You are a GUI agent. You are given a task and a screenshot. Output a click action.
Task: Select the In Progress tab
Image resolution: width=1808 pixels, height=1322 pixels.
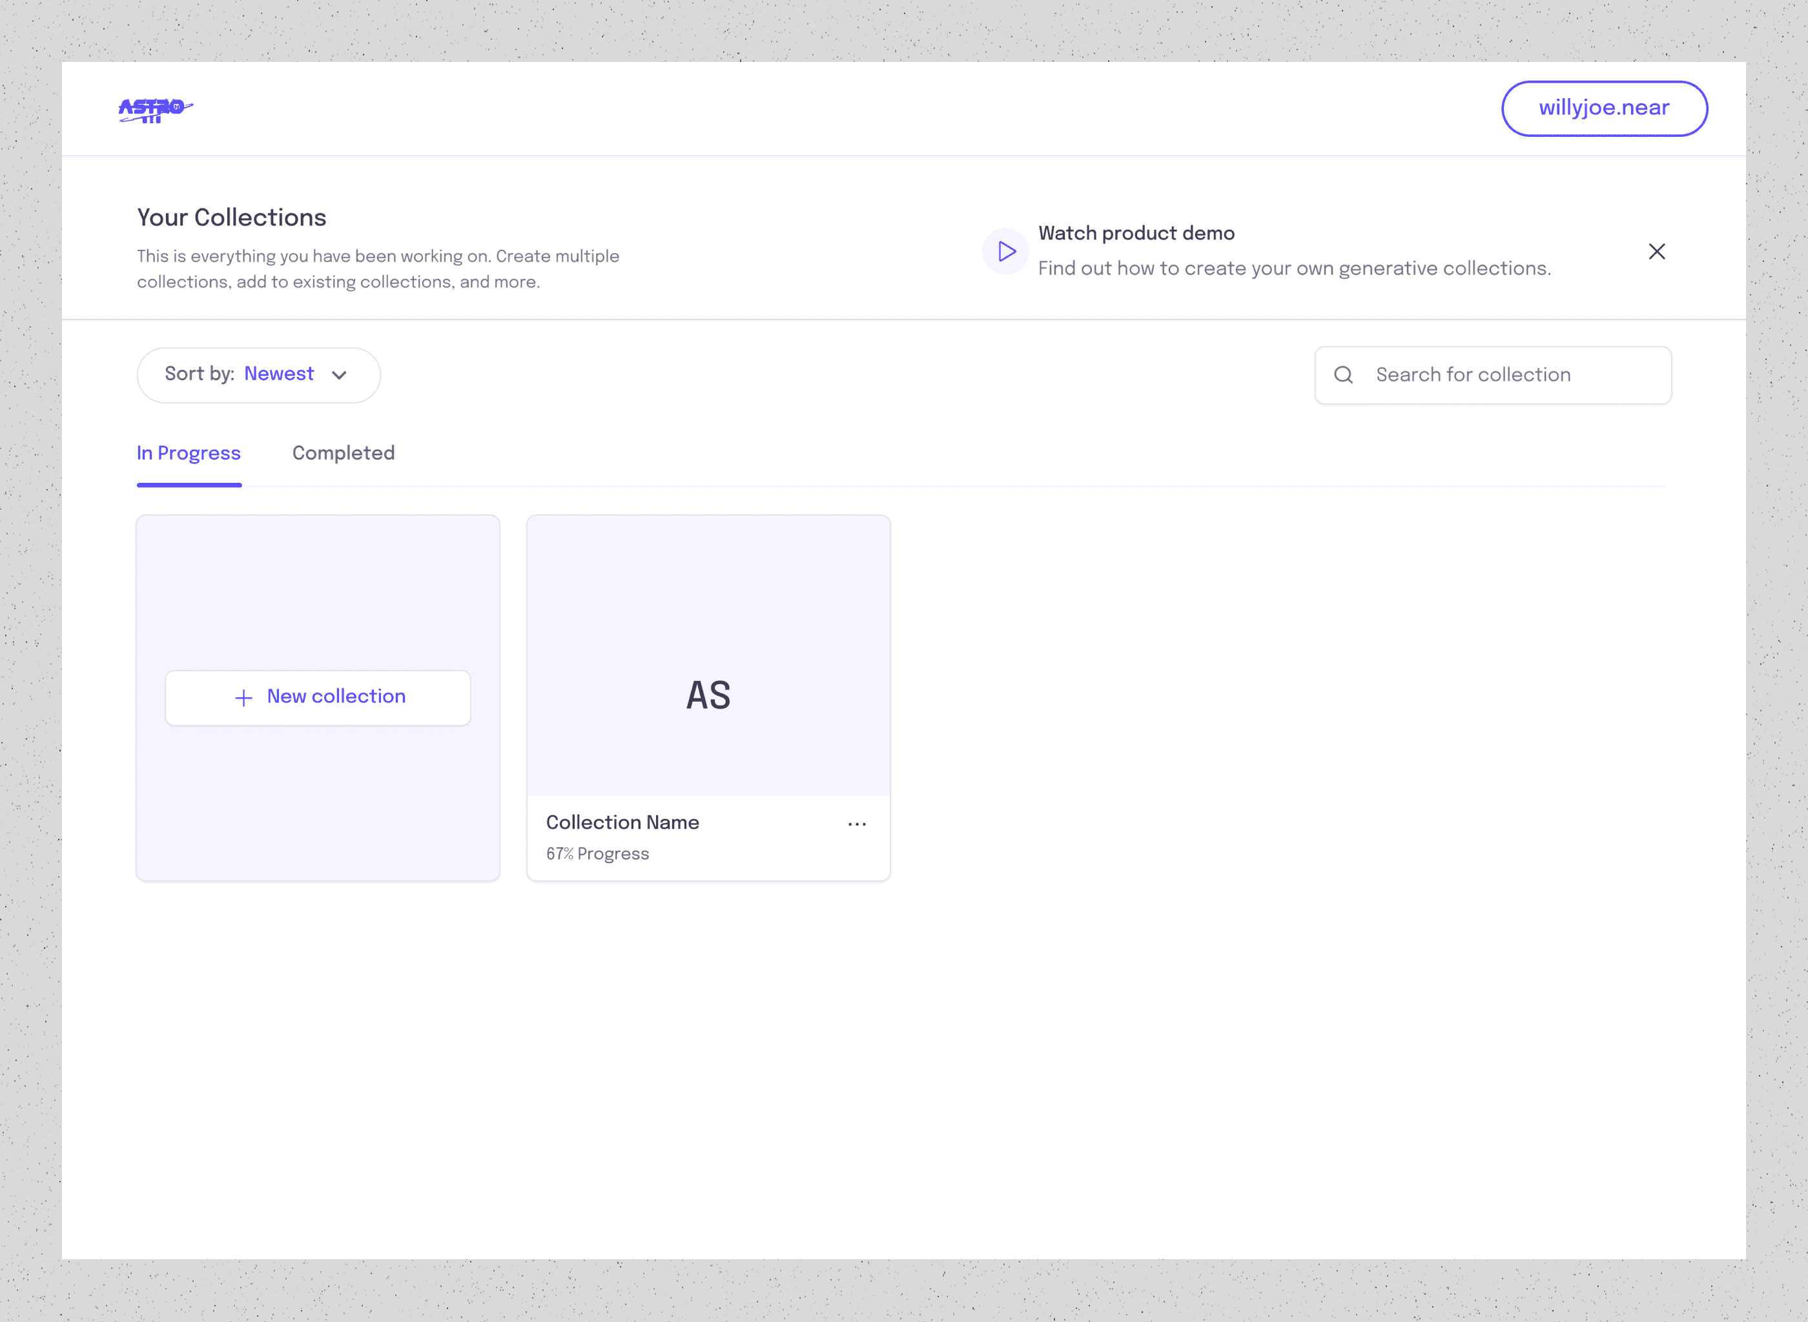click(x=188, y=453)
